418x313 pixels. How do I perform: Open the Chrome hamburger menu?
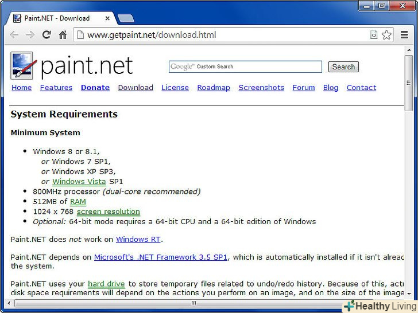pyautogui.click(x=404, y=35)
